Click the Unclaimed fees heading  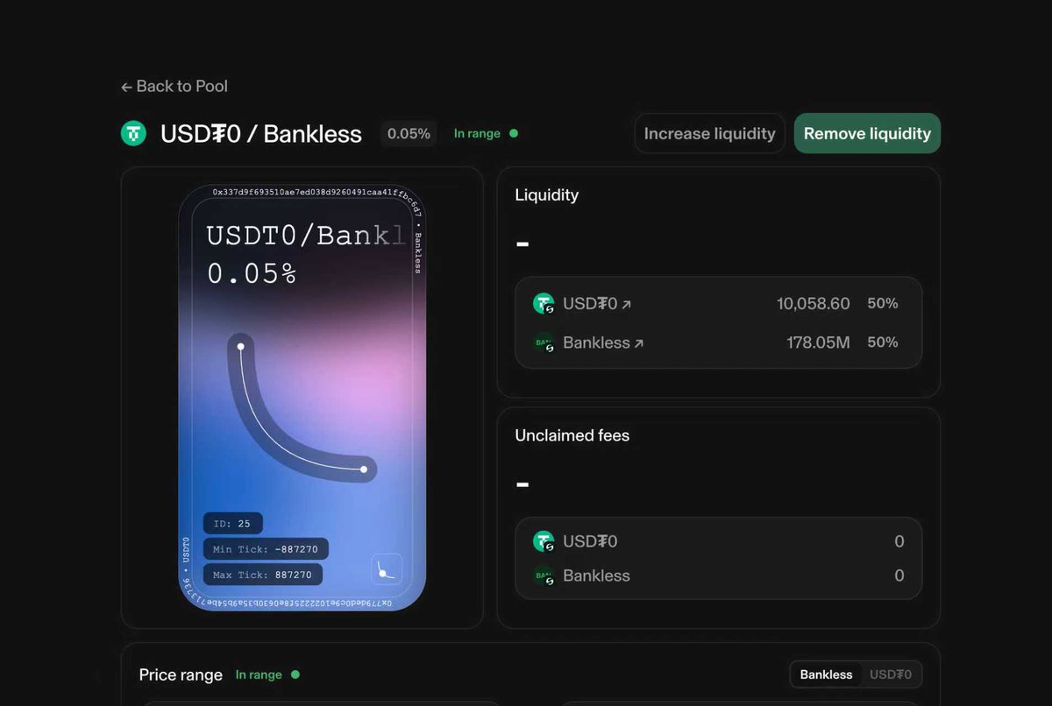[x=572, y=435]
